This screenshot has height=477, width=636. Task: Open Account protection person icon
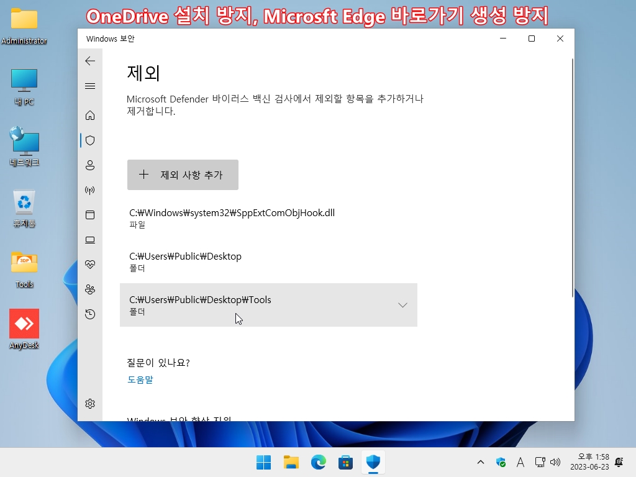pyautogui.click(x=90, y=165)
